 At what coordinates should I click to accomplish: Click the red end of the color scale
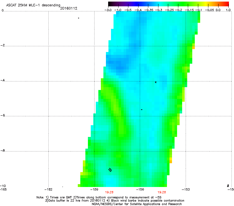[x=226, y=4]
